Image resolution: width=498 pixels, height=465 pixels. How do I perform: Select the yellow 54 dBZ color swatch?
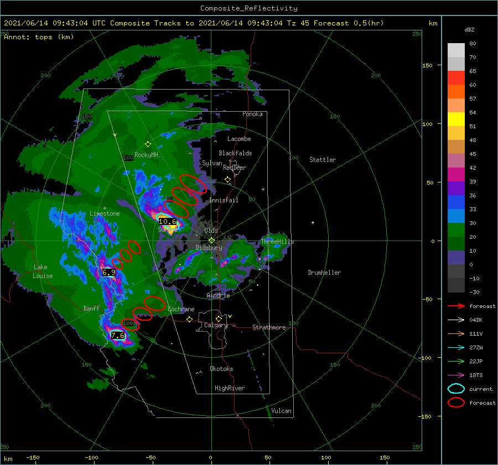[x=456, y=119]
